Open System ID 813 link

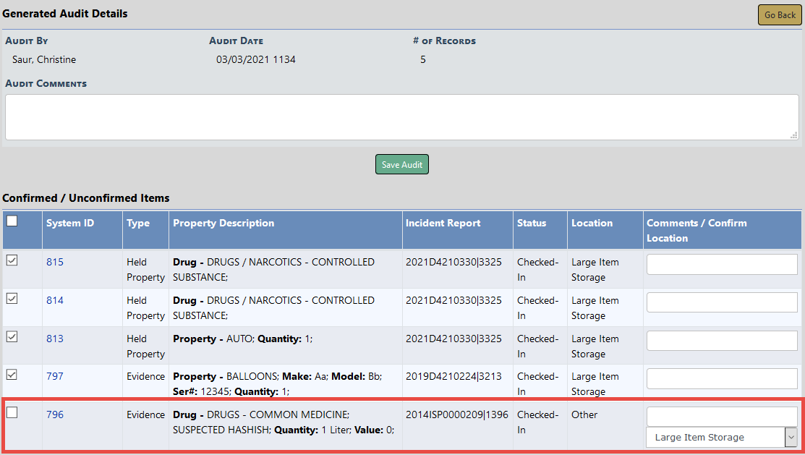pyautogui.click(x=55, y=339)
